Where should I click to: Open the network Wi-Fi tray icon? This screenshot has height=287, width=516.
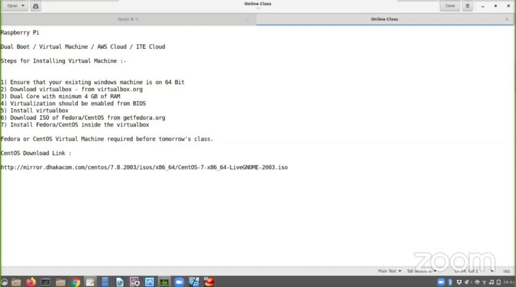484,282
